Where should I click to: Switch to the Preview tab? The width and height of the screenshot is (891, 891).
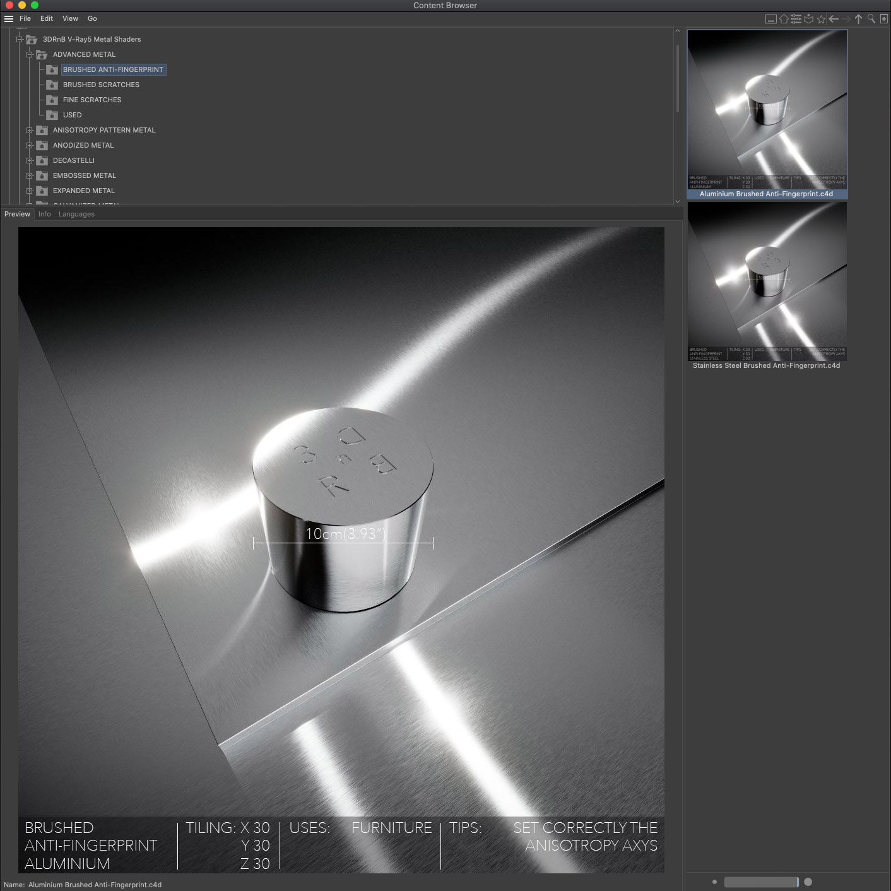17,215
